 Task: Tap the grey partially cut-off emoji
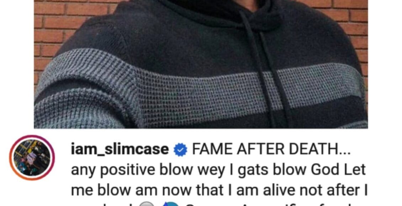[x=147, y=204]
